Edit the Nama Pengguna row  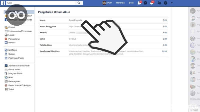[165, 26]
